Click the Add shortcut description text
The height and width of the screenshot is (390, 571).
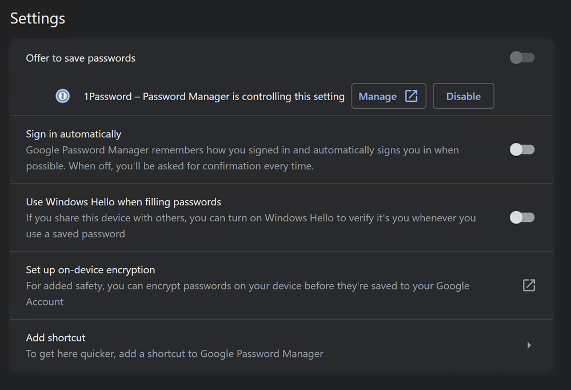click(x=174, y=354)
